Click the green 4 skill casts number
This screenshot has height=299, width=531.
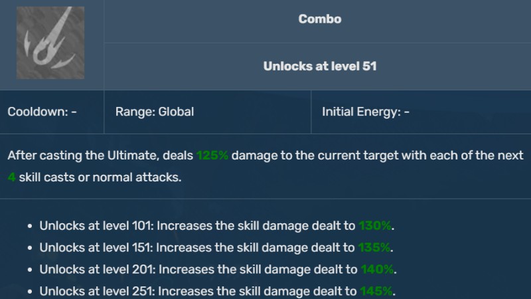[12, 177]
